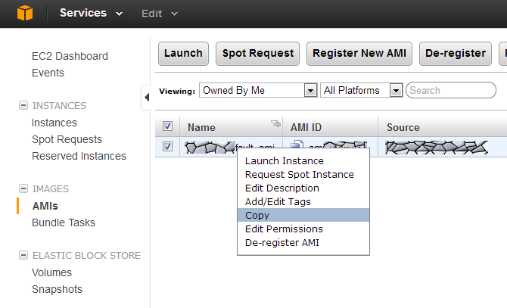Open Spot Requests in sidebar
The width and height of the screenshot is (507, 308).
pos(67,139)
